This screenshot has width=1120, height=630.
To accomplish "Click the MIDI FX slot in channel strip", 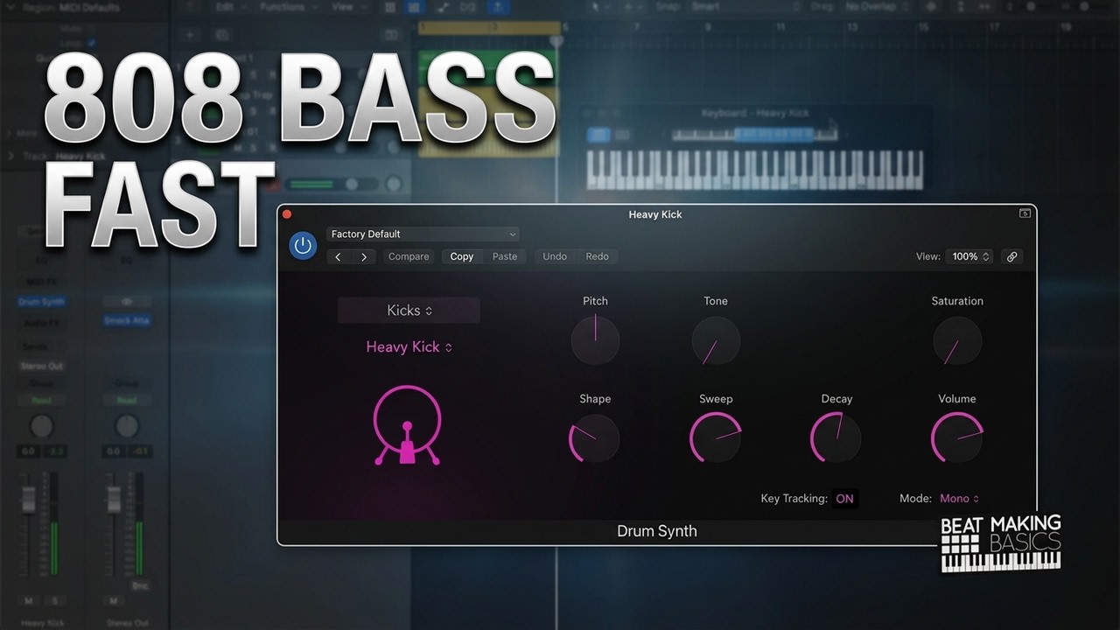I will [42, 280].
